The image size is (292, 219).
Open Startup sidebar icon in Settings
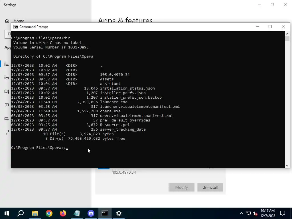click(7, 132)
